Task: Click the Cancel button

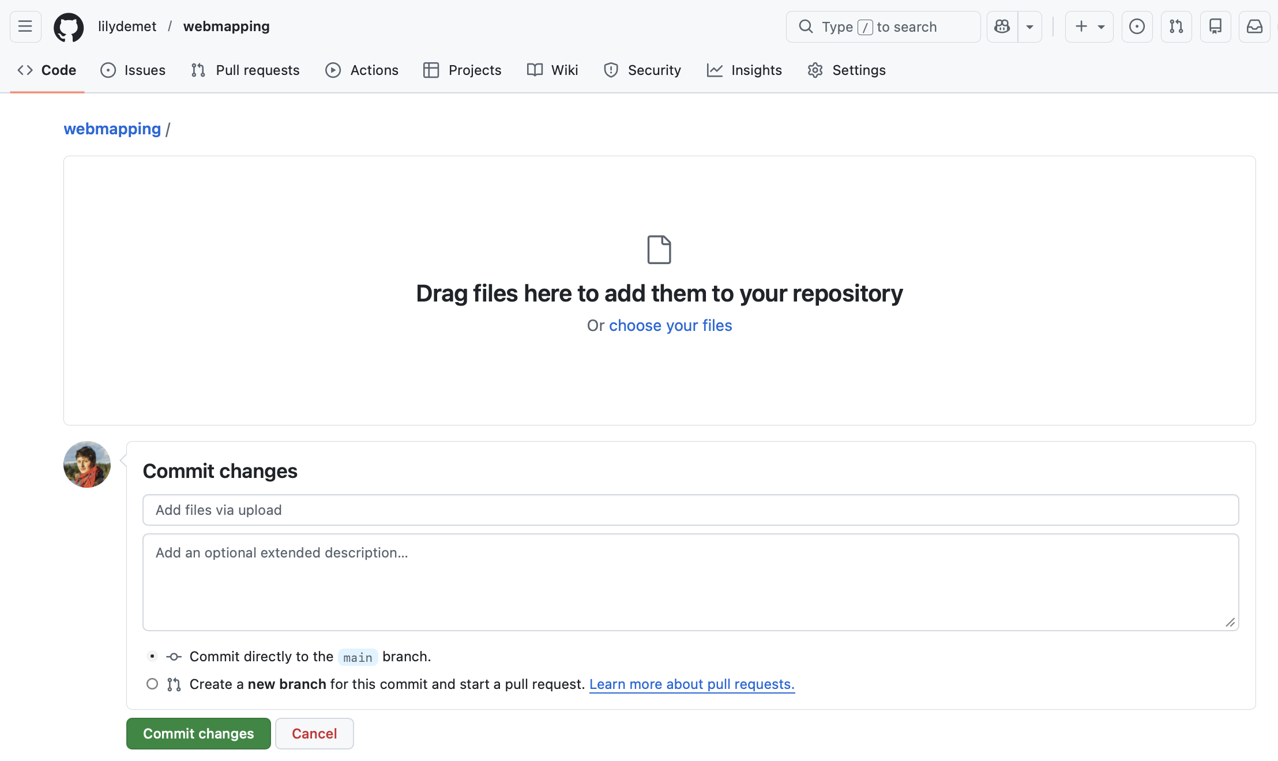Action: coord(314,733)
